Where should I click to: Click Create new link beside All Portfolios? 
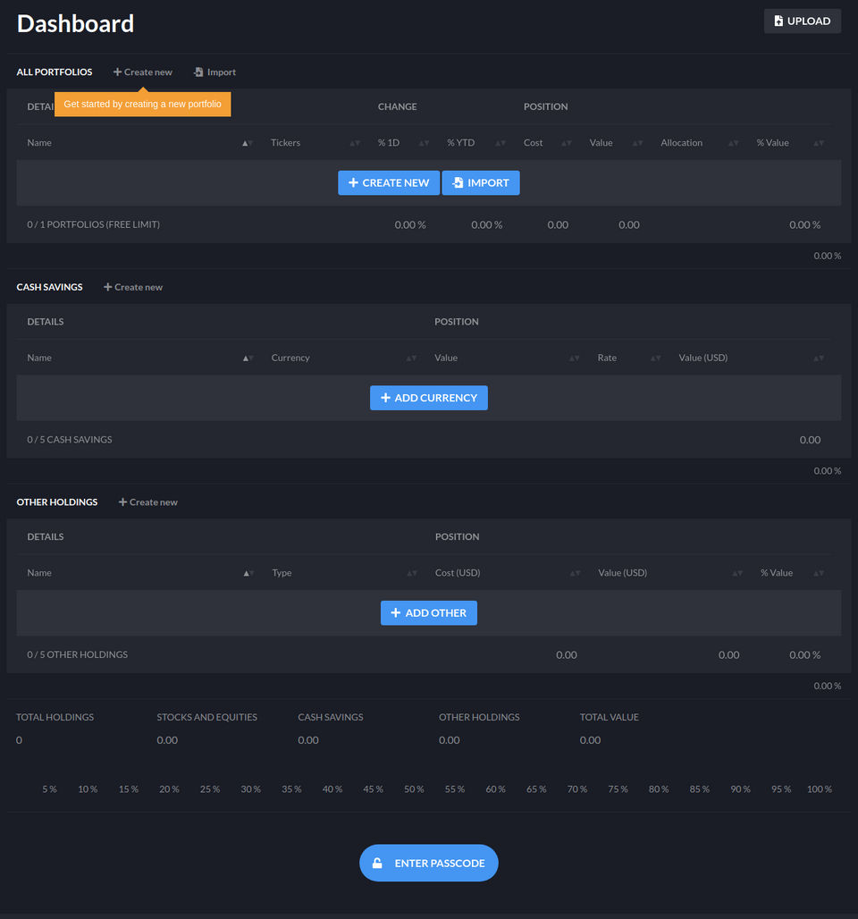(x=143, y=72)
